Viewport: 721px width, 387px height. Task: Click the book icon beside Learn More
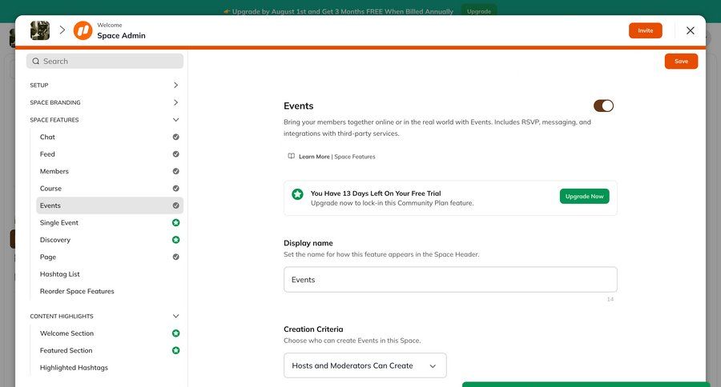pyautogui.click(x=292, y=157)
